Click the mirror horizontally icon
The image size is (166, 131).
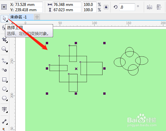click(149, 7)
